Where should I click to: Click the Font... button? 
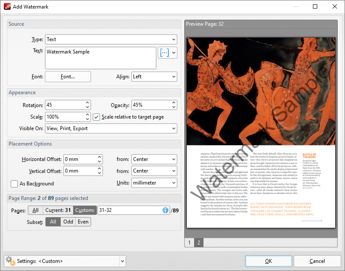coord(68,77)
